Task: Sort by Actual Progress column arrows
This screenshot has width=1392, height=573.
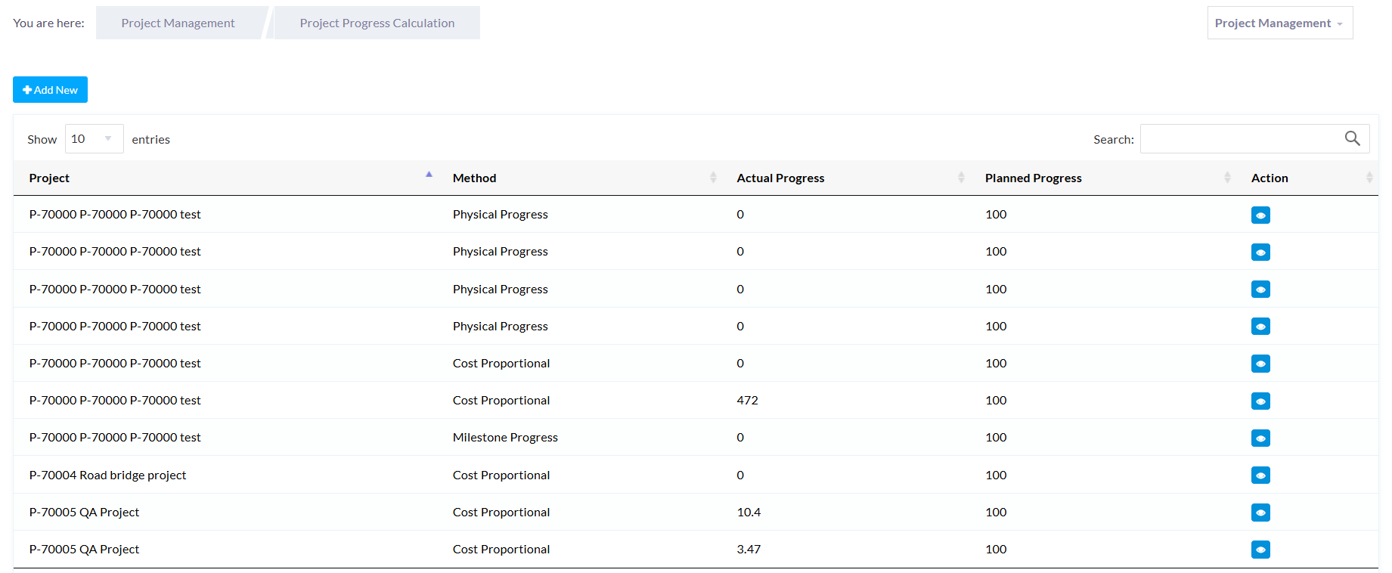Action: (x=961, y=178)
